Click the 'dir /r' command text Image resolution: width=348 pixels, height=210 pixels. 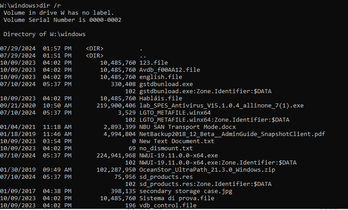pos(50,5)
